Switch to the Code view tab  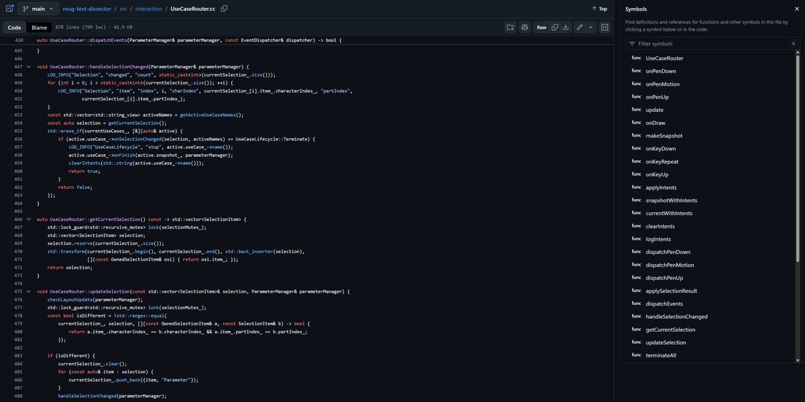click(15, 27)
